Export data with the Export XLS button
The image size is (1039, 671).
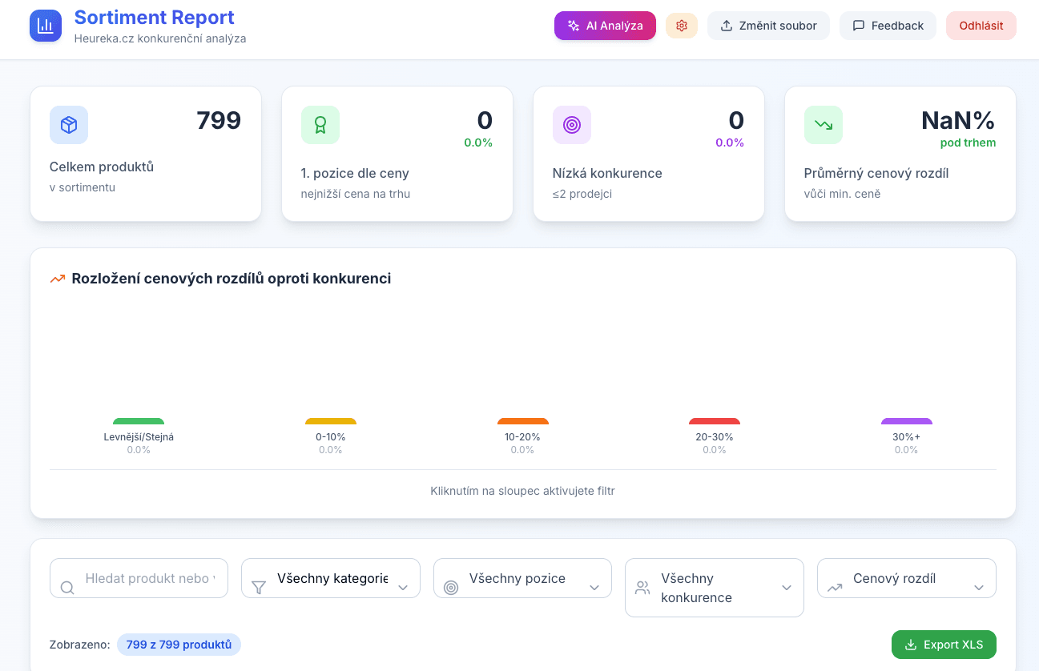(x=944, y=644)
